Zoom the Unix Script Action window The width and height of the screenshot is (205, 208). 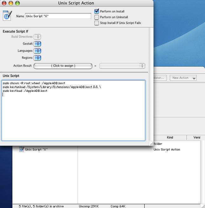[x=17, y=3]
